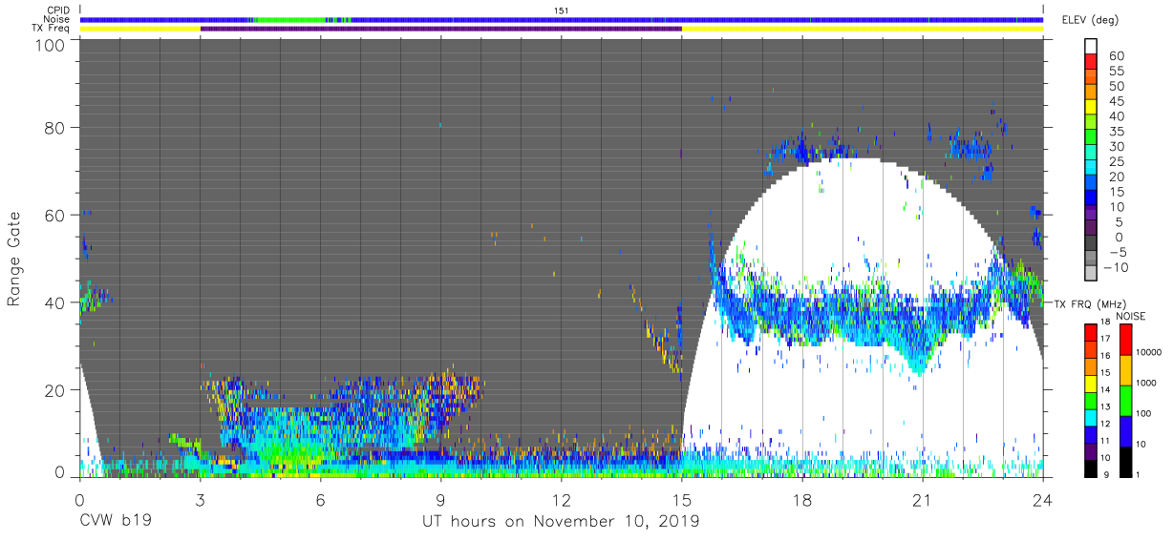This screenshot has height=541, width=1173.
Task: Click the CVW b19 radar label
Action: tap(116, 521)
